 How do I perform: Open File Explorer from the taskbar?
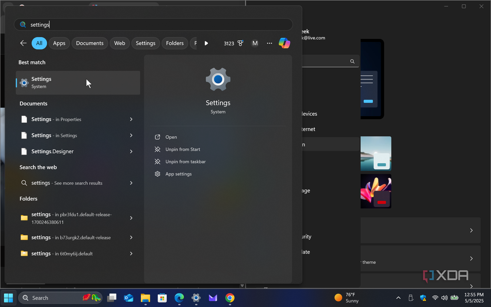(145, 298)
